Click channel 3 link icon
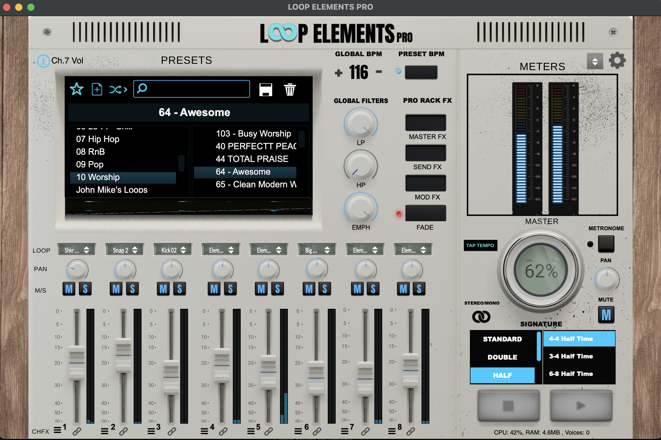Image resolution: width=661 pixels, height=440 pixels. click(172, 431)
